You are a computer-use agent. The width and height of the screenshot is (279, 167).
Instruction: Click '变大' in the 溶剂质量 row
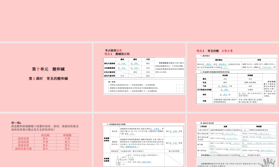[67, 142]
